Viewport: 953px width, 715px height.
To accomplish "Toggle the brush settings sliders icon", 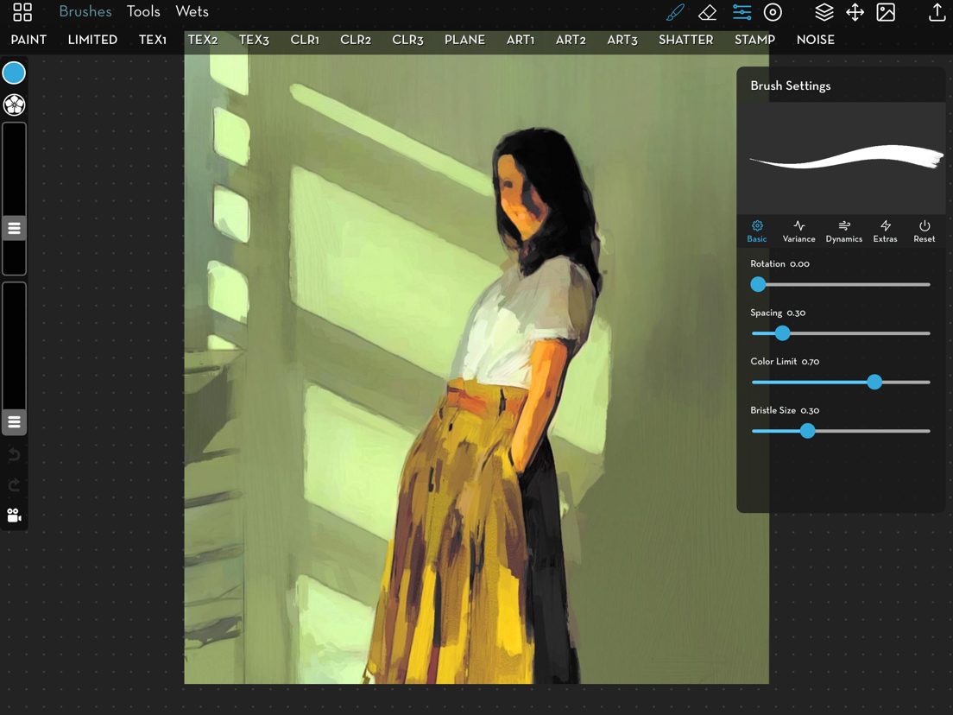I will coord(742,12).
